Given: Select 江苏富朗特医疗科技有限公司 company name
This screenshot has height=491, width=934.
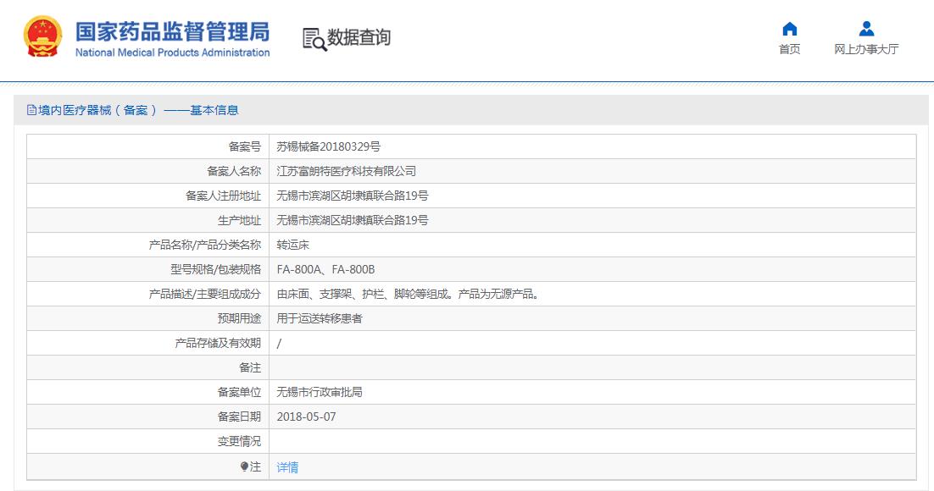Looking at the screenshot, I should tap(346, 171).
